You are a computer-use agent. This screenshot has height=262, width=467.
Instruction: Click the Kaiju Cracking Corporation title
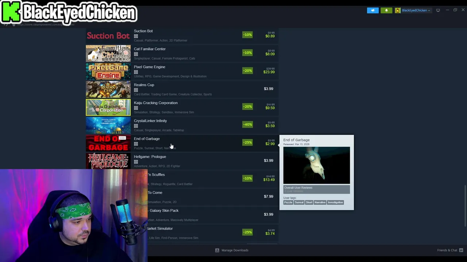(x=156, y=103)
